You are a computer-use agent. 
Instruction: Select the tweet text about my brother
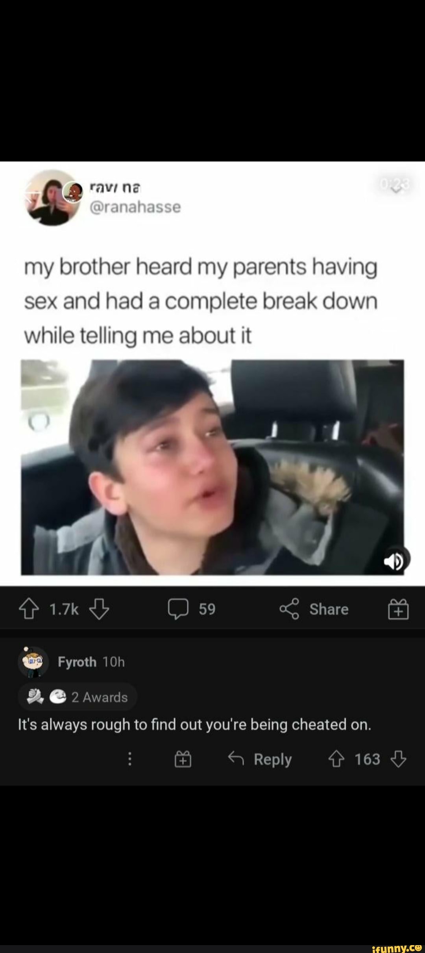click(x=201, y=302)
